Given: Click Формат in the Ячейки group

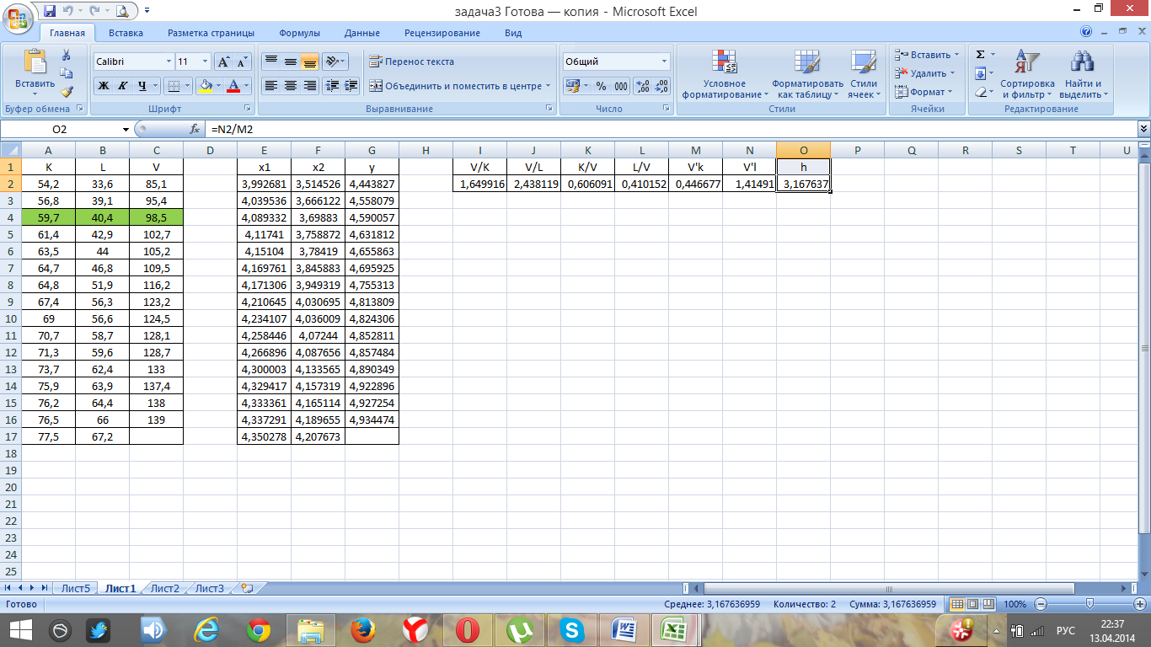Looking at the screenshot, I should [x=923, y=92].
